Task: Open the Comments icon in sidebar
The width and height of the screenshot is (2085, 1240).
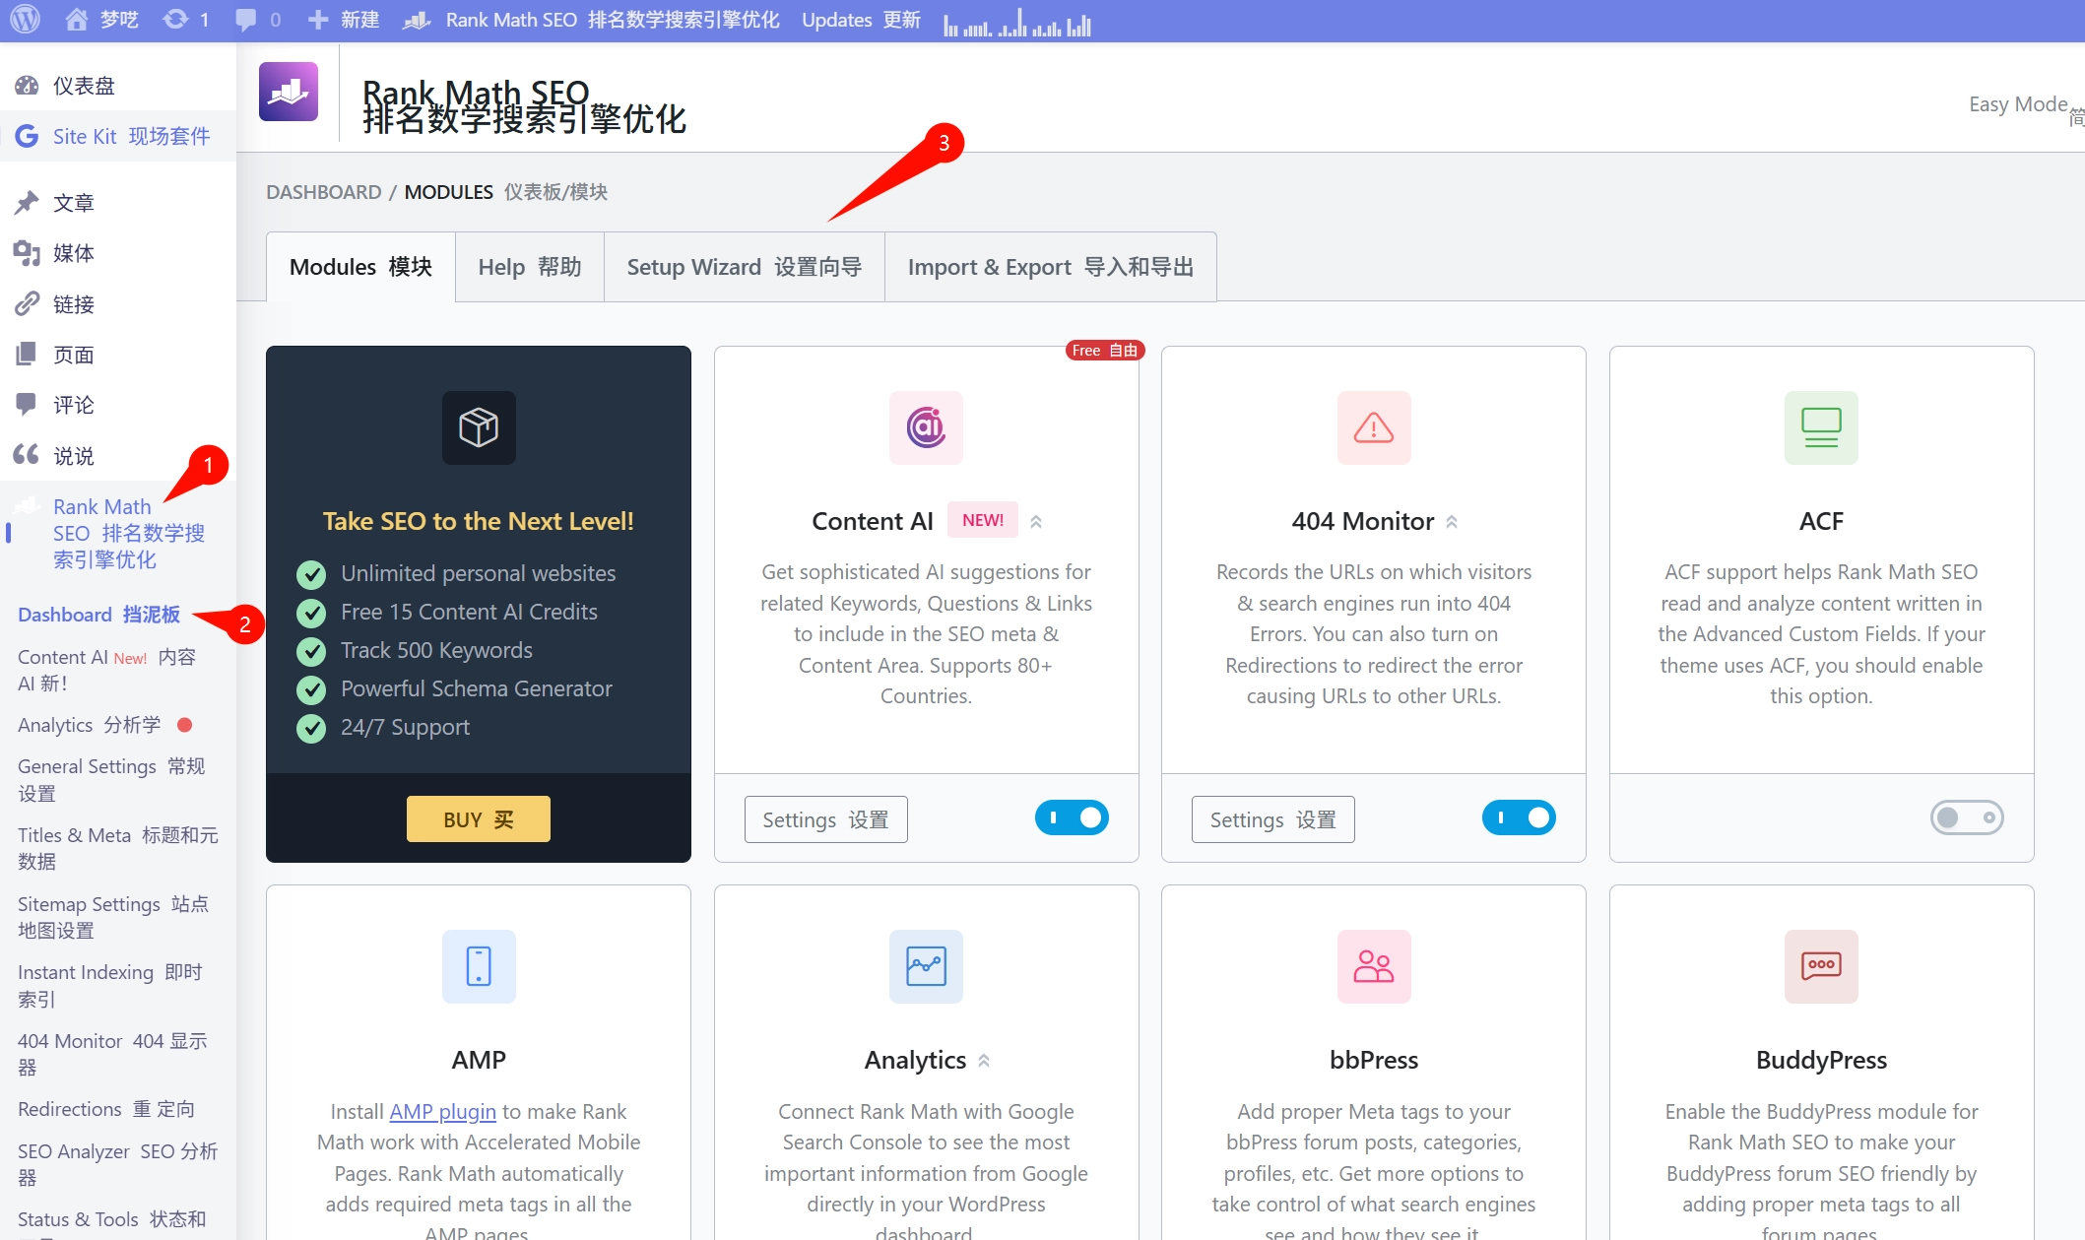Action: pyautogui.click(x=27, y=405)
